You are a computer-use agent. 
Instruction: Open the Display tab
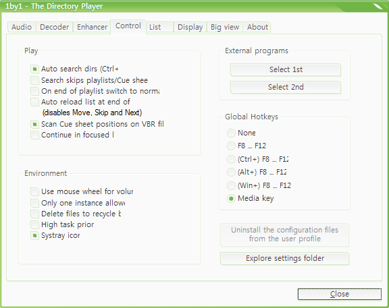click(190, 27)
